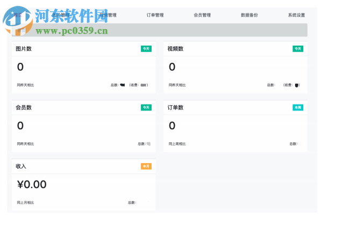Screen dimensions: 343x226
Task: Click 总数 label in 收入 card
Action: click(132, 202)
